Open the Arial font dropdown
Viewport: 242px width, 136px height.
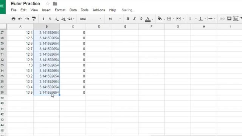pos(90,19)
